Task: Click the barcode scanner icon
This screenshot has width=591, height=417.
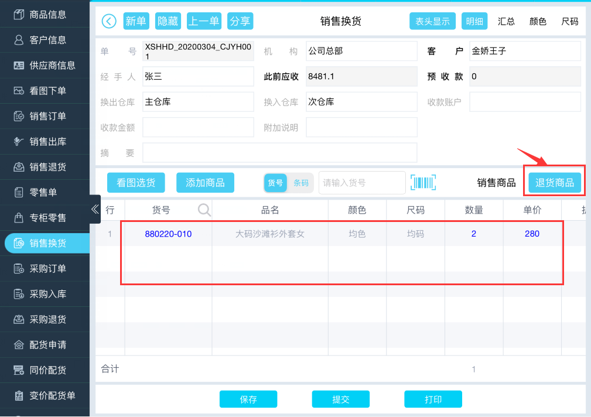Action: [x=423, y=183]
